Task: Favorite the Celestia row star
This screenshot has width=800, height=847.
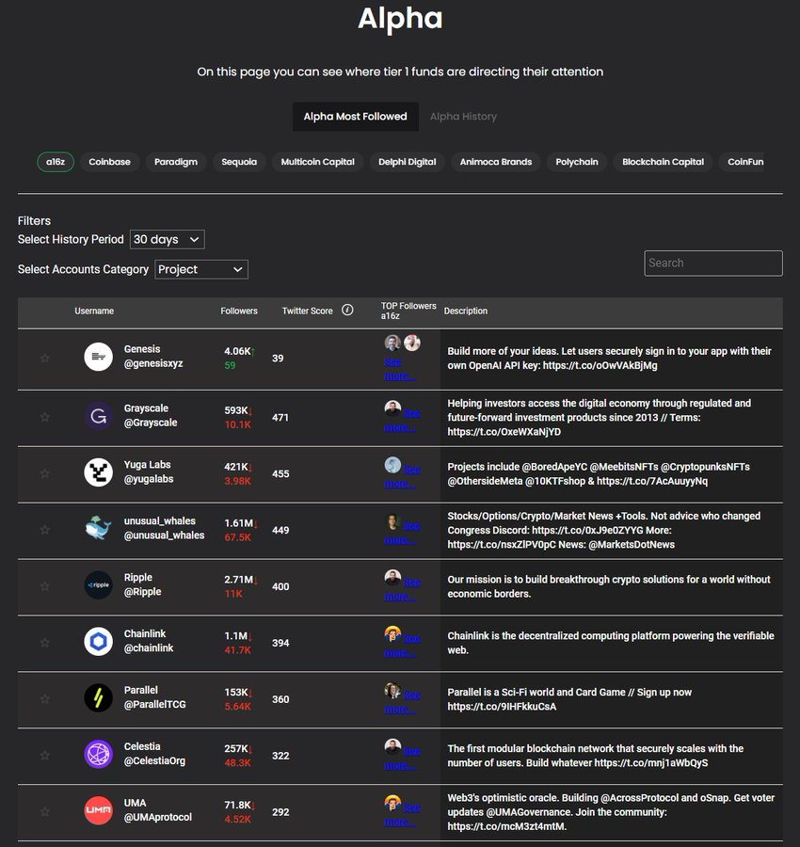Action: 45,755
